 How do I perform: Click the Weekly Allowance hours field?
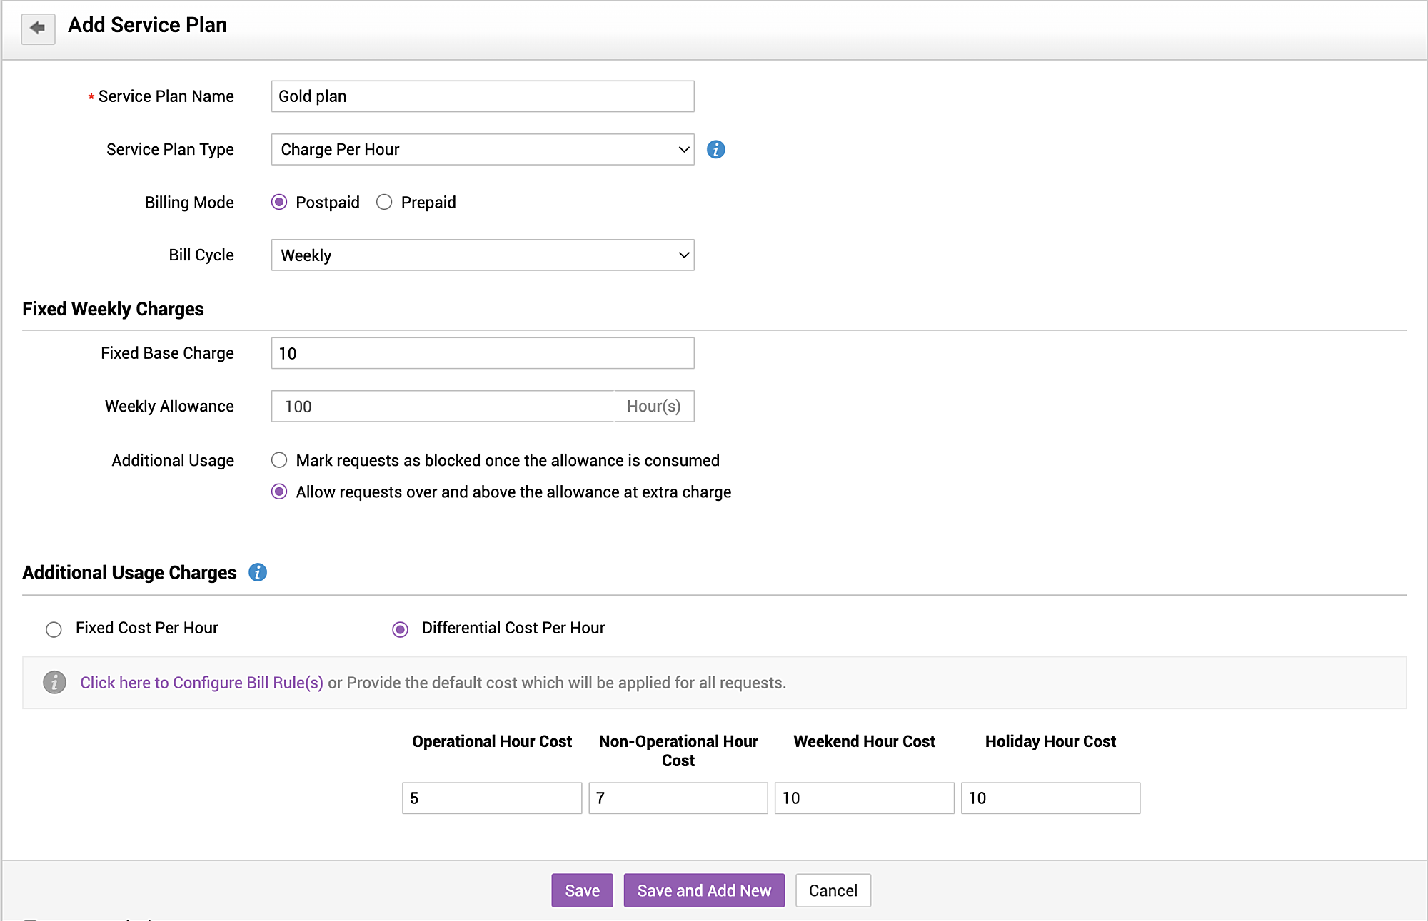pyautogui.click(x=443, y=407)
